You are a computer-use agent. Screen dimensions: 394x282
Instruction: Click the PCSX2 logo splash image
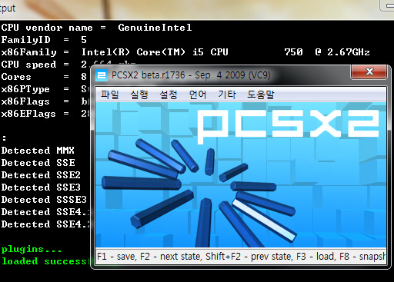[x=241, y=174]
